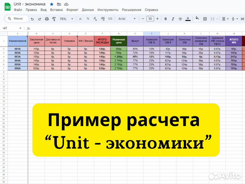Click the Redo arrow
The image size is (245, 184).
click(39, 19)
